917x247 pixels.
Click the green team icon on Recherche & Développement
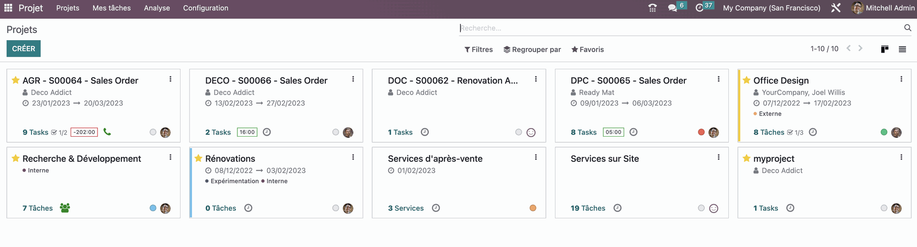pos(65,208)
